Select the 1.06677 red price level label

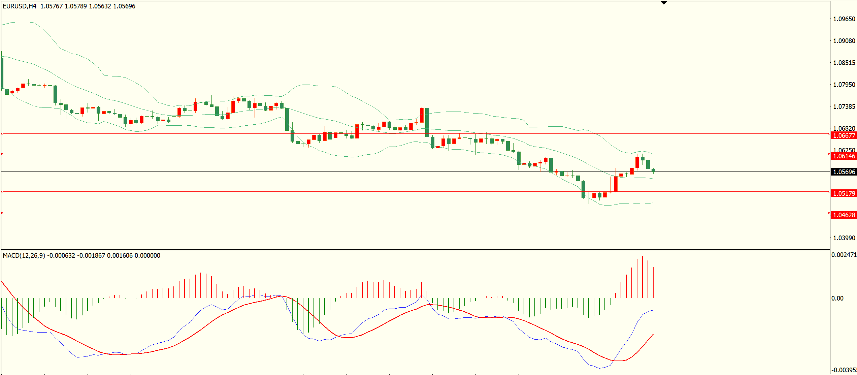pos(844,135)
